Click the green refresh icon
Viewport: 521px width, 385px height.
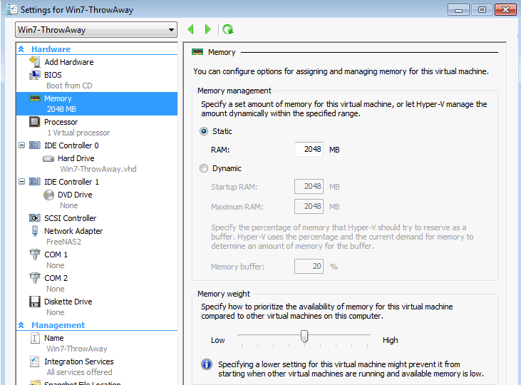(228, 30)
